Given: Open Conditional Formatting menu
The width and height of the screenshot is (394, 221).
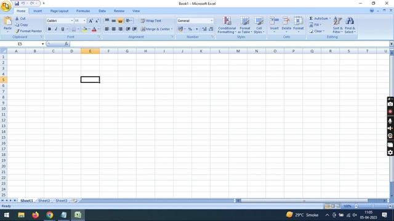Looking at the screenshot, I should (x=227, y=25).
